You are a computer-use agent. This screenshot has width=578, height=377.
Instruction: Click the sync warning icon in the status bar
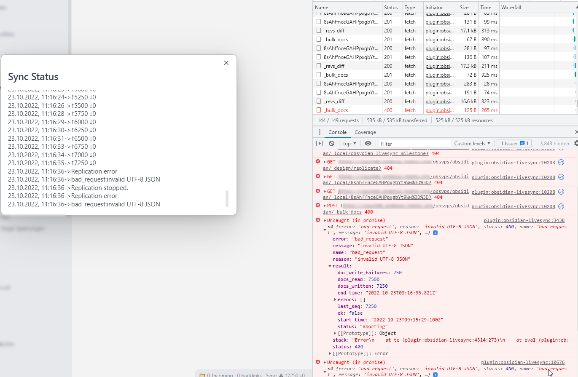[x=282, y=375]
